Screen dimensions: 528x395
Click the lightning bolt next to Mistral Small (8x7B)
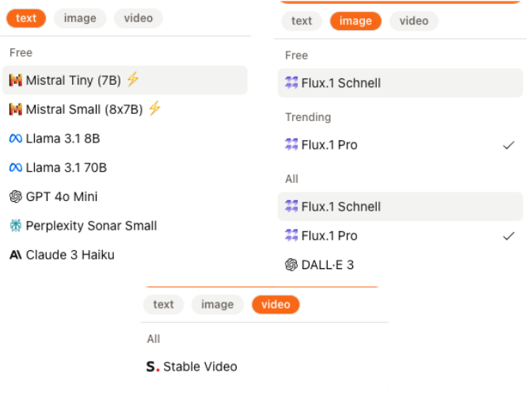point(154,108)
